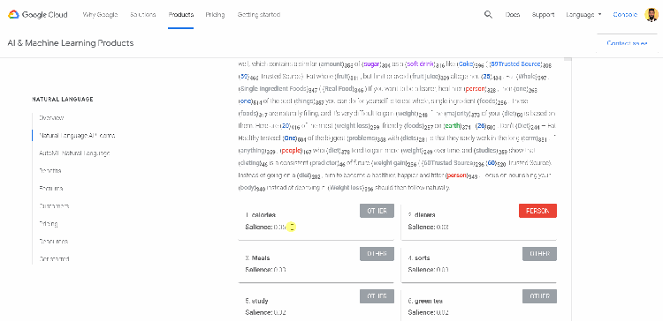
Task: Click 'Weight loss' entity in the last line
Action: point(345,187)
